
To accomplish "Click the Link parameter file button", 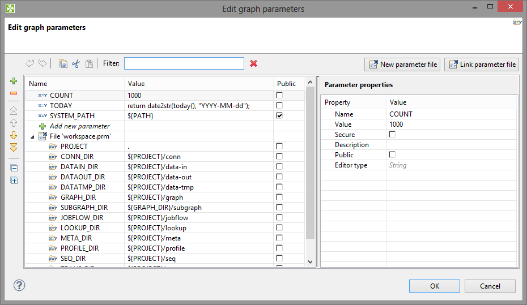I will click(482, 65).
